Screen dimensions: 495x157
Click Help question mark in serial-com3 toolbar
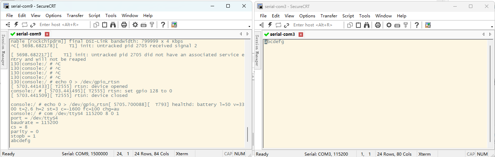point(416,25)
